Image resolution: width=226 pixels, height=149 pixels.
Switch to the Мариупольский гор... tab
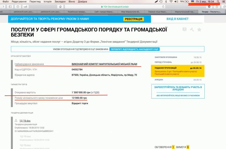point(185,12)
